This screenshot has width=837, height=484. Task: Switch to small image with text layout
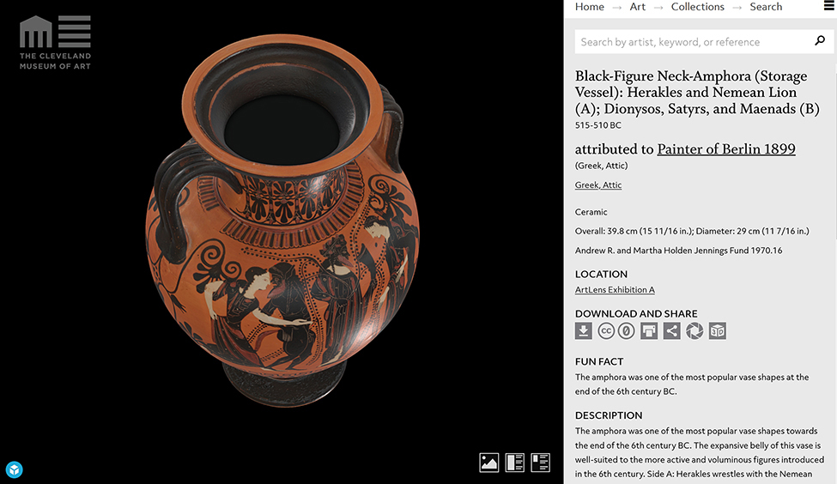point(541,463)
